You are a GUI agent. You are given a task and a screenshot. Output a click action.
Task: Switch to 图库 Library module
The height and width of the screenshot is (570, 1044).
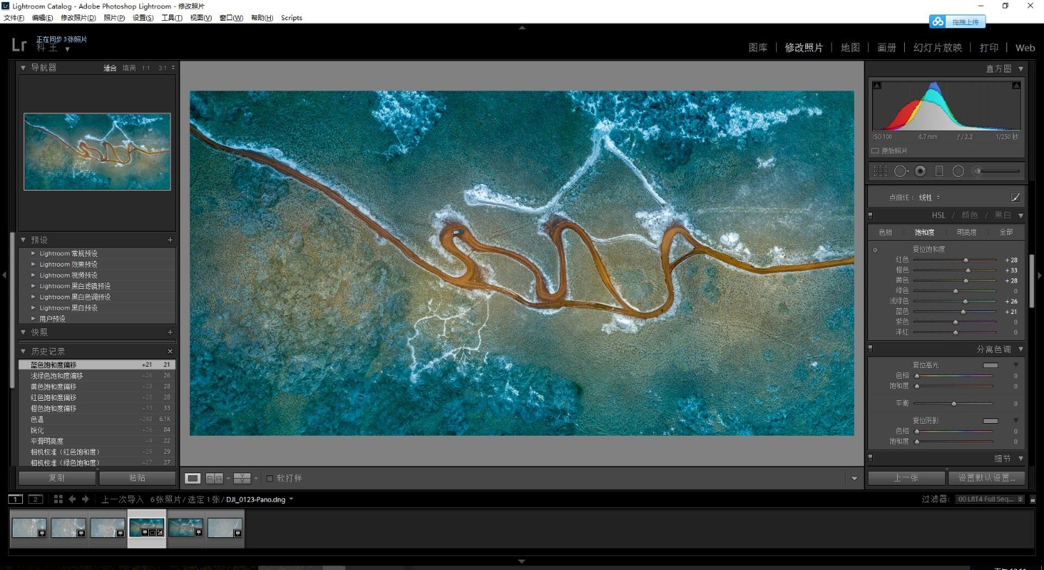(x=758, y=47)
